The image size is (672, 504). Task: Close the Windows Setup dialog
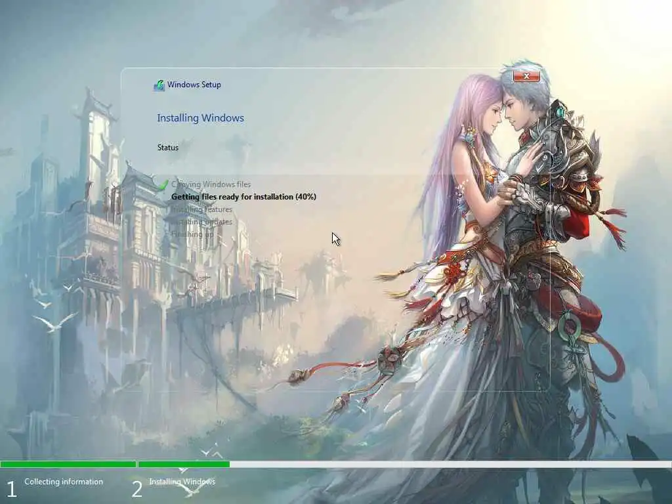click(x=526, y=76)
